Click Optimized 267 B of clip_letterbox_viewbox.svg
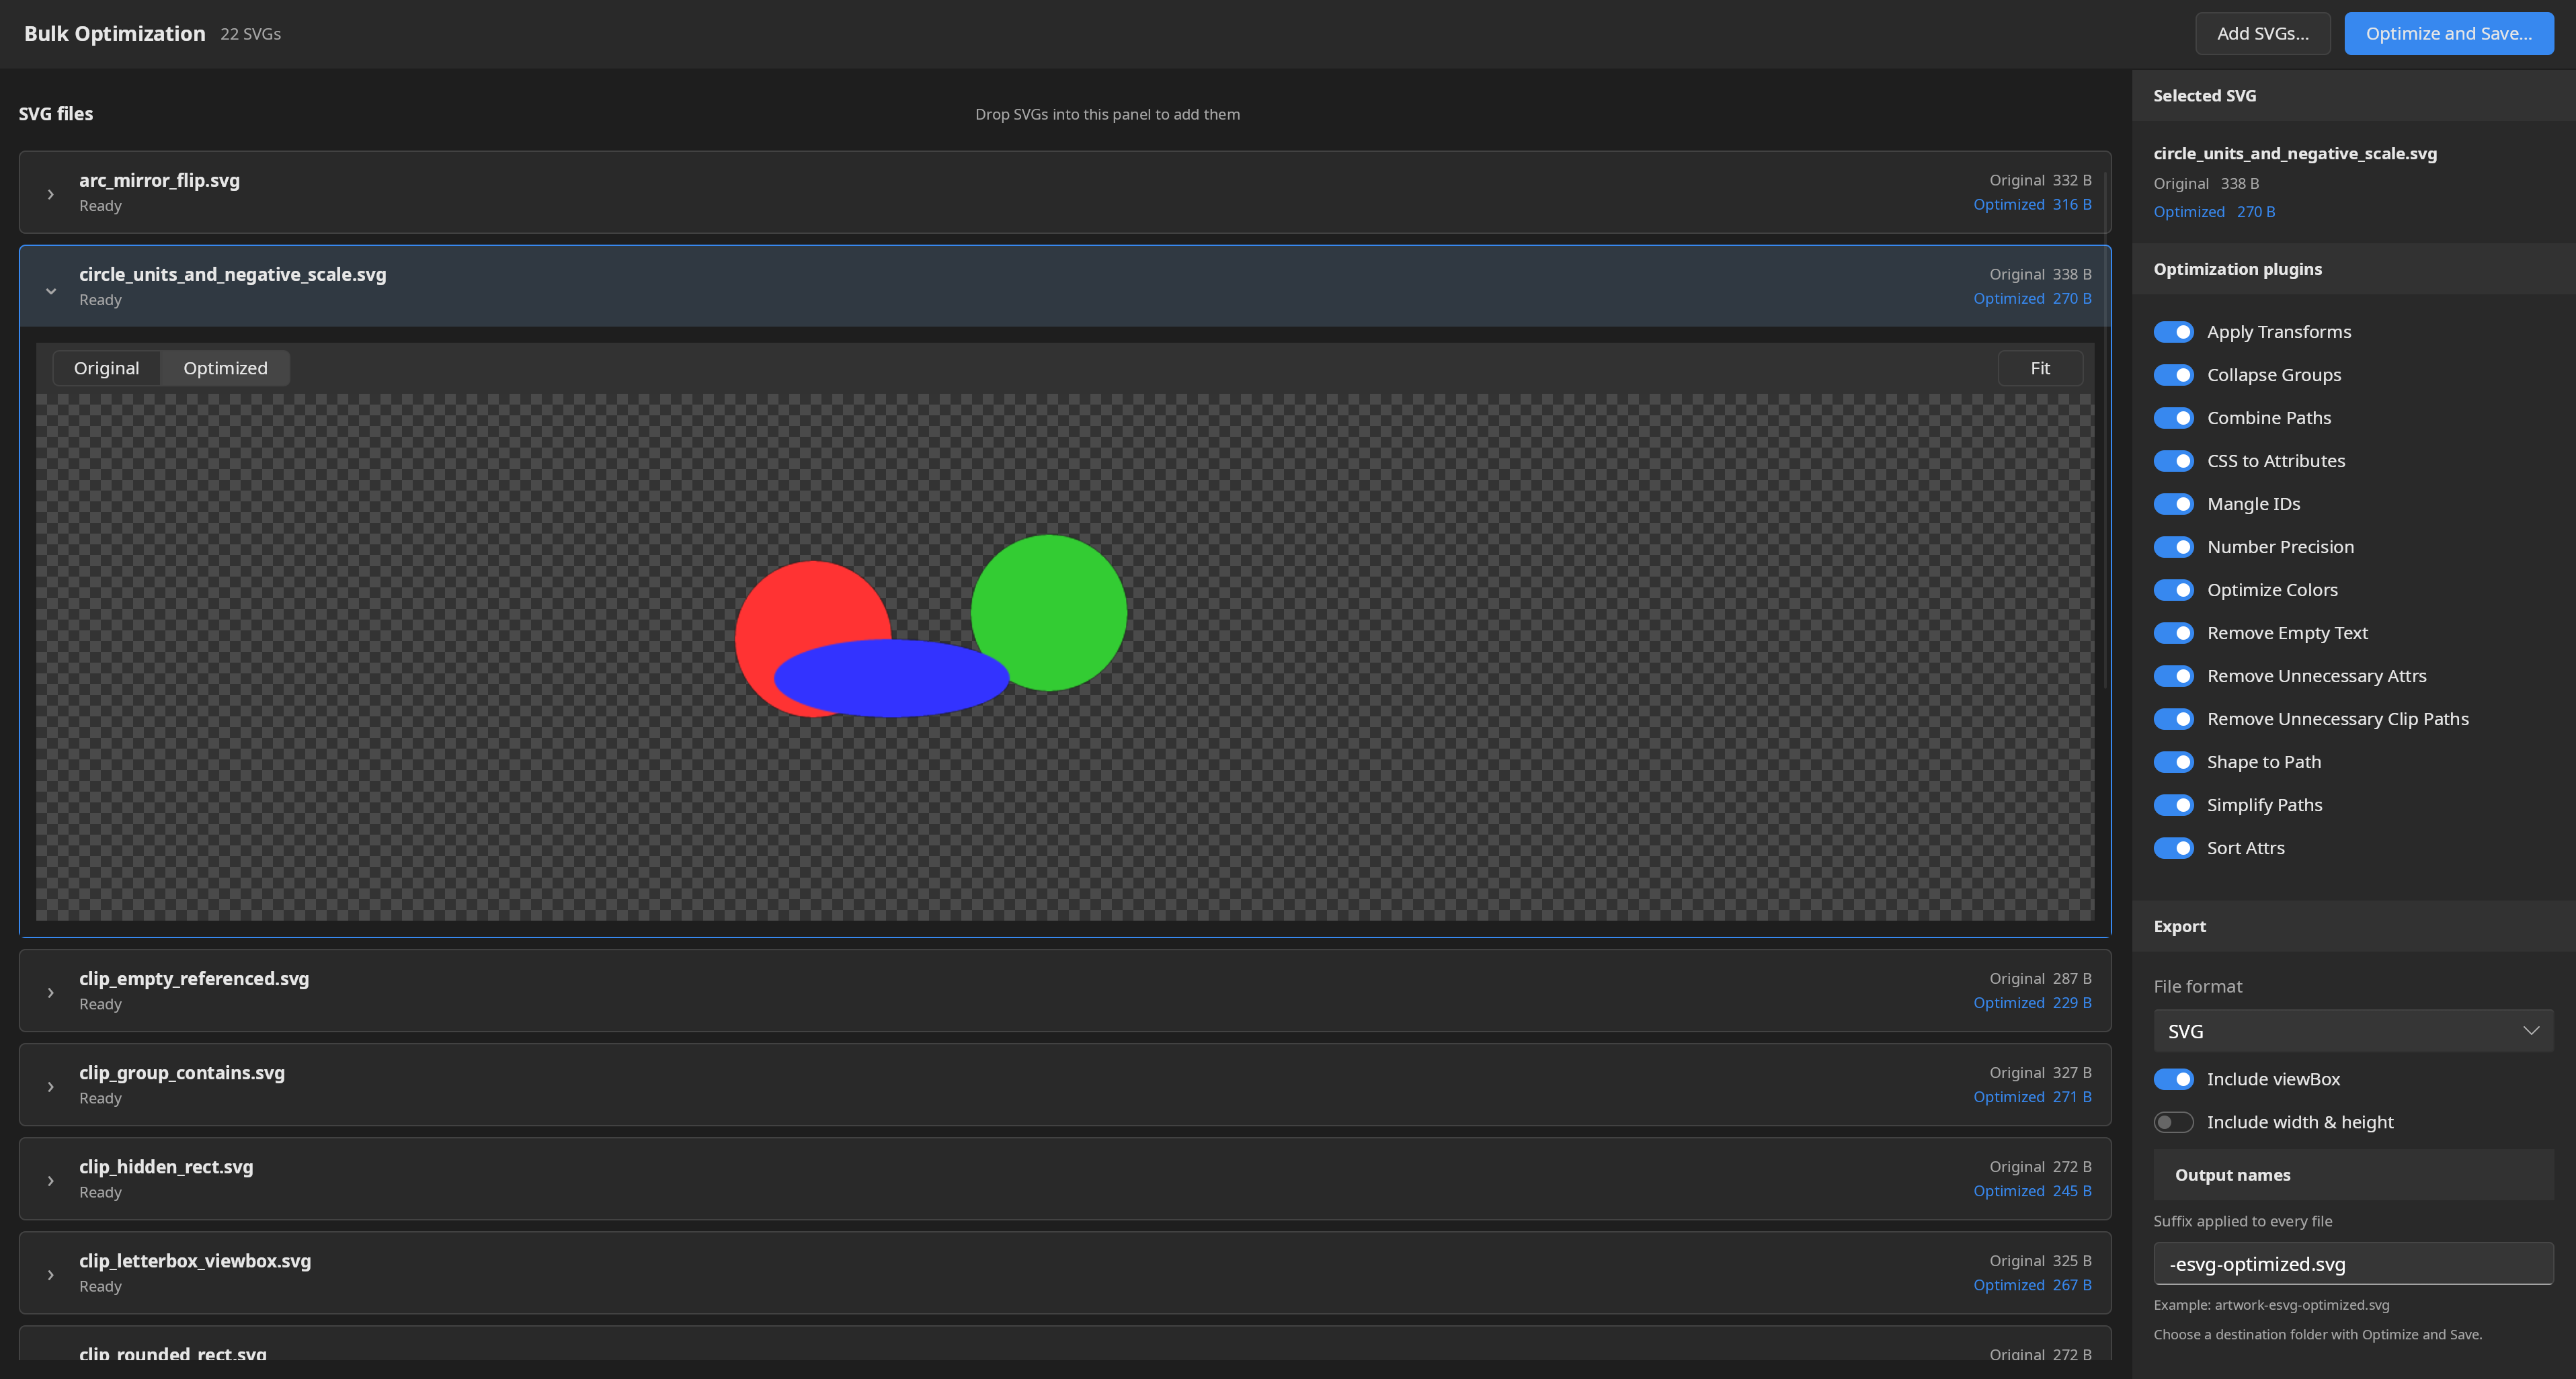 pos(2032,1284)
